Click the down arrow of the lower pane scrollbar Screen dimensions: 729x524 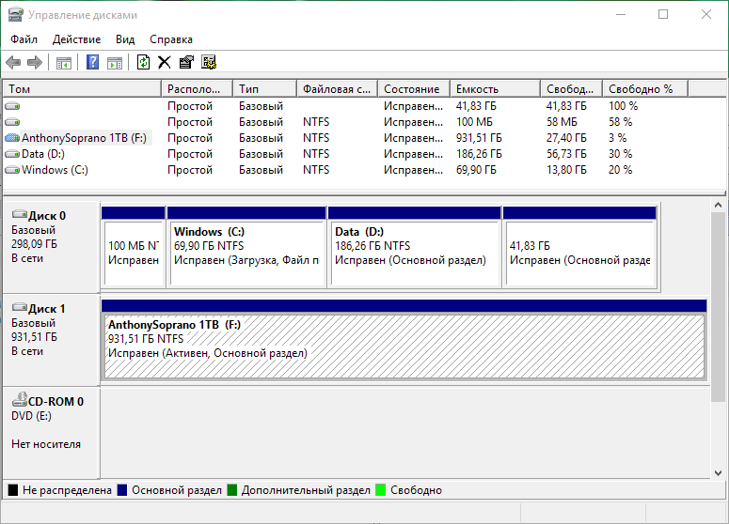click(x=719, y=470)
